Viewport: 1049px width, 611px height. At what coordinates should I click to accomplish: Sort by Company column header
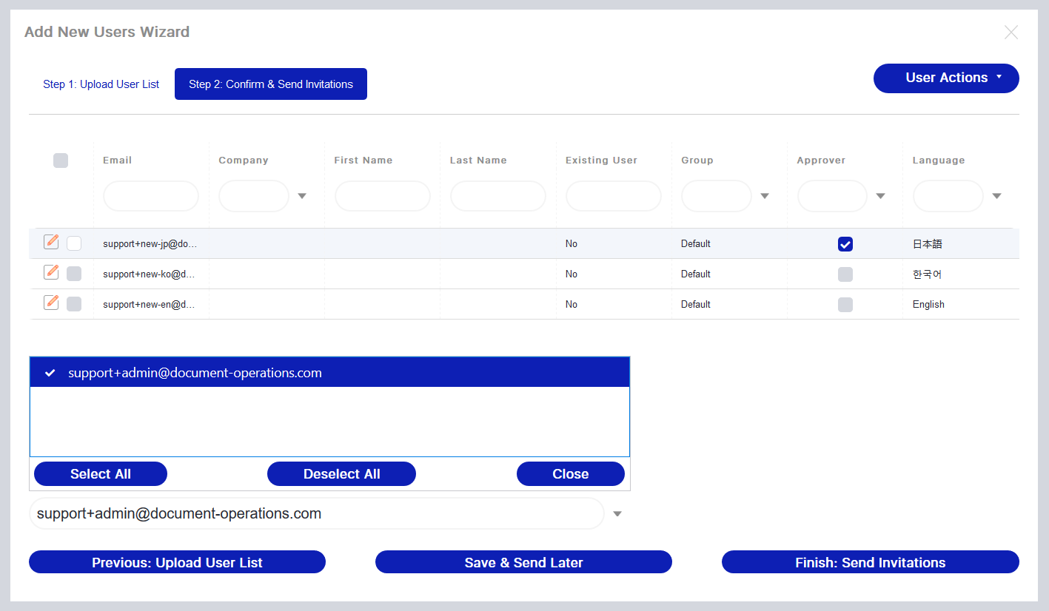[244, 160]
